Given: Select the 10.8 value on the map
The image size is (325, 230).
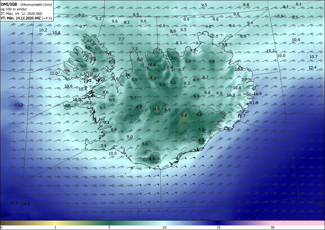Looking at the screenshot, I should point(237,88).
